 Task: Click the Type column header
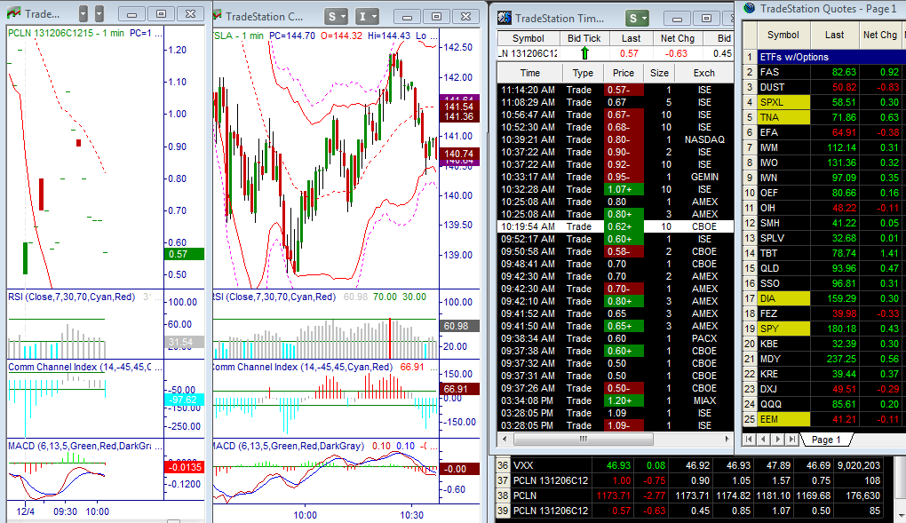coord(583,73)
